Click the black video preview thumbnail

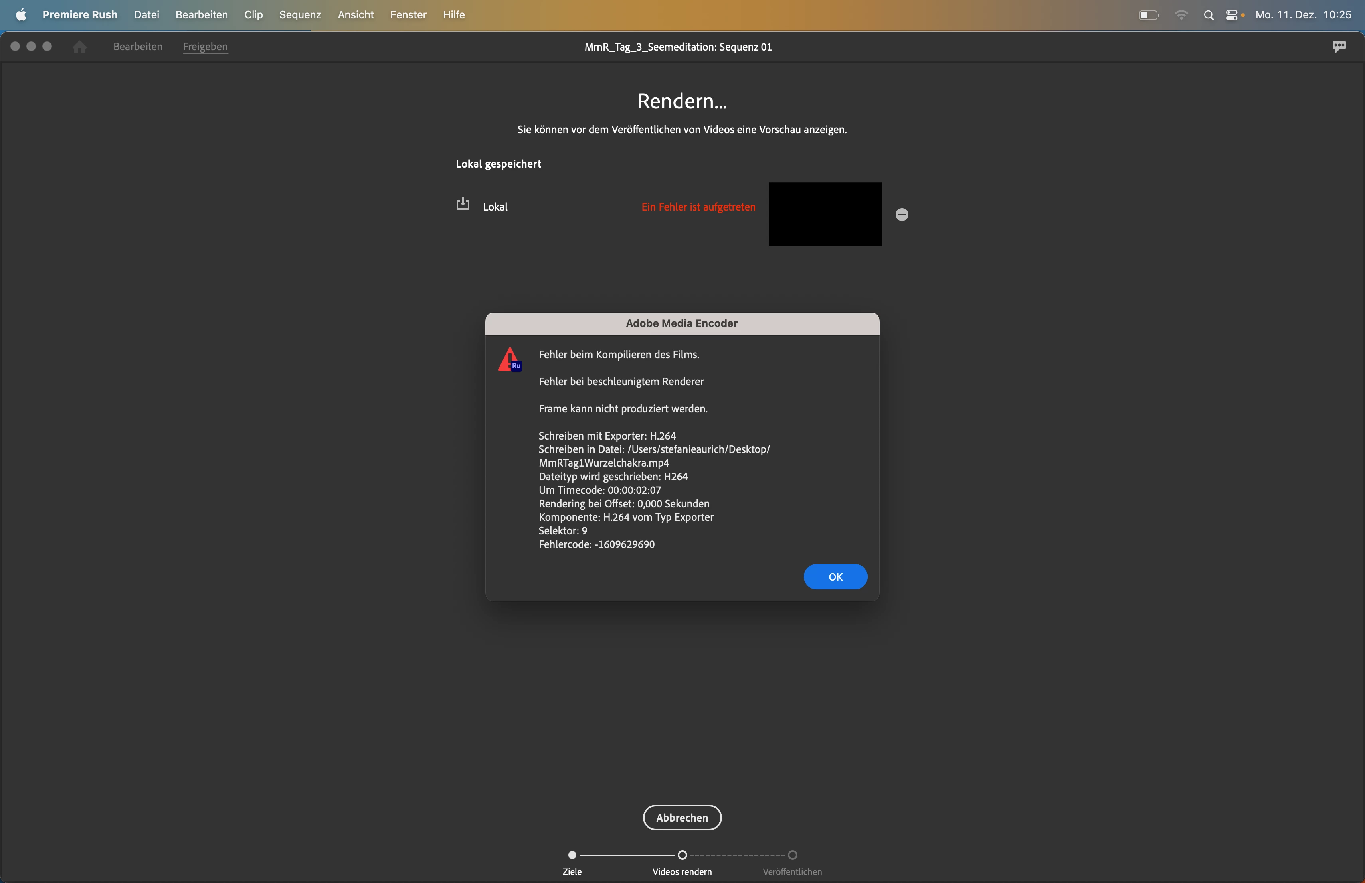[825, 214]
